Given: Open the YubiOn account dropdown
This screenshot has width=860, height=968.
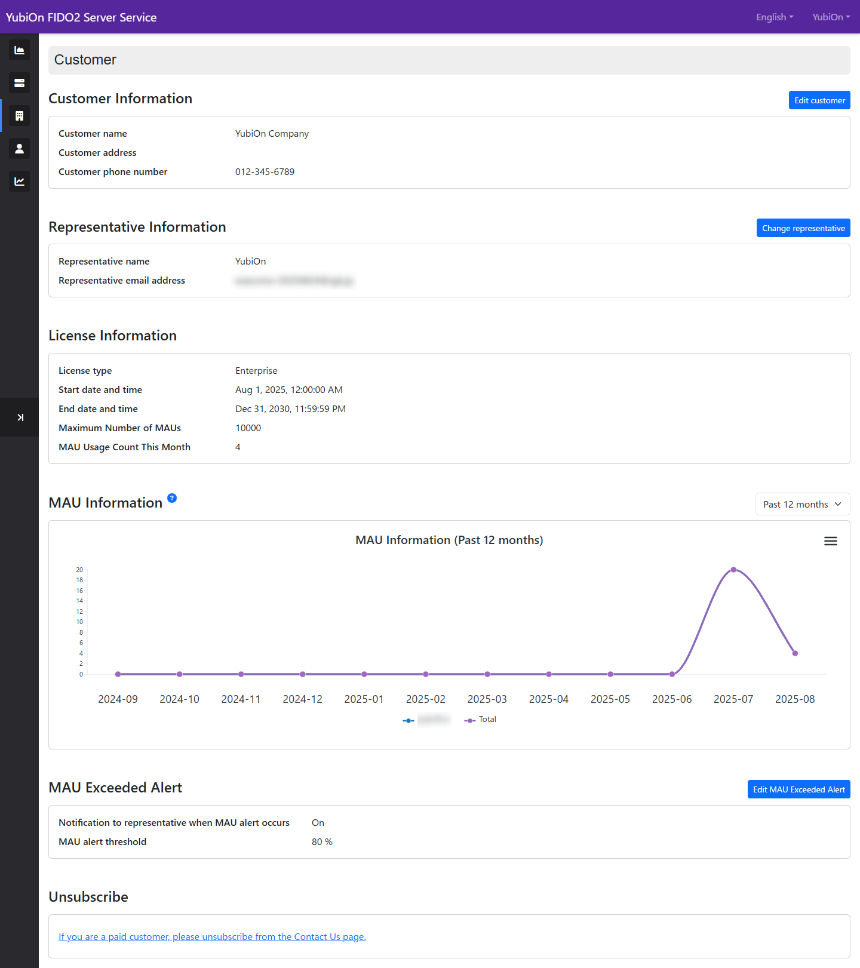Looking at the screenshot, I should (x=831, y=17).
